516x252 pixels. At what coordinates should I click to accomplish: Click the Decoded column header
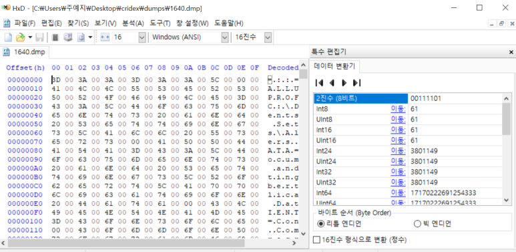[x=283, y=68]
